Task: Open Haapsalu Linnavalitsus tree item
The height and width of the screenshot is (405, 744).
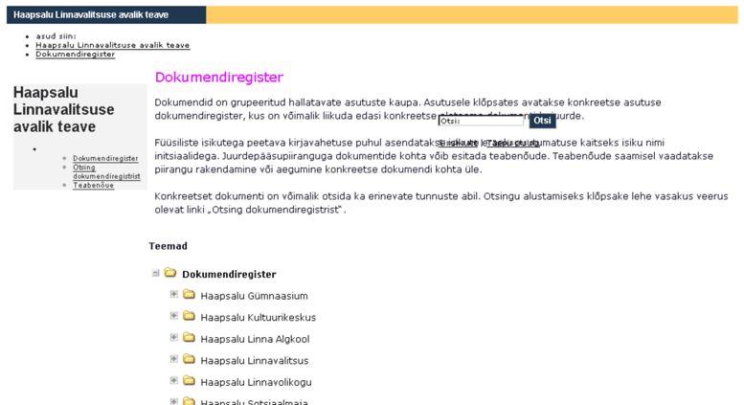Action: (255, 360)
